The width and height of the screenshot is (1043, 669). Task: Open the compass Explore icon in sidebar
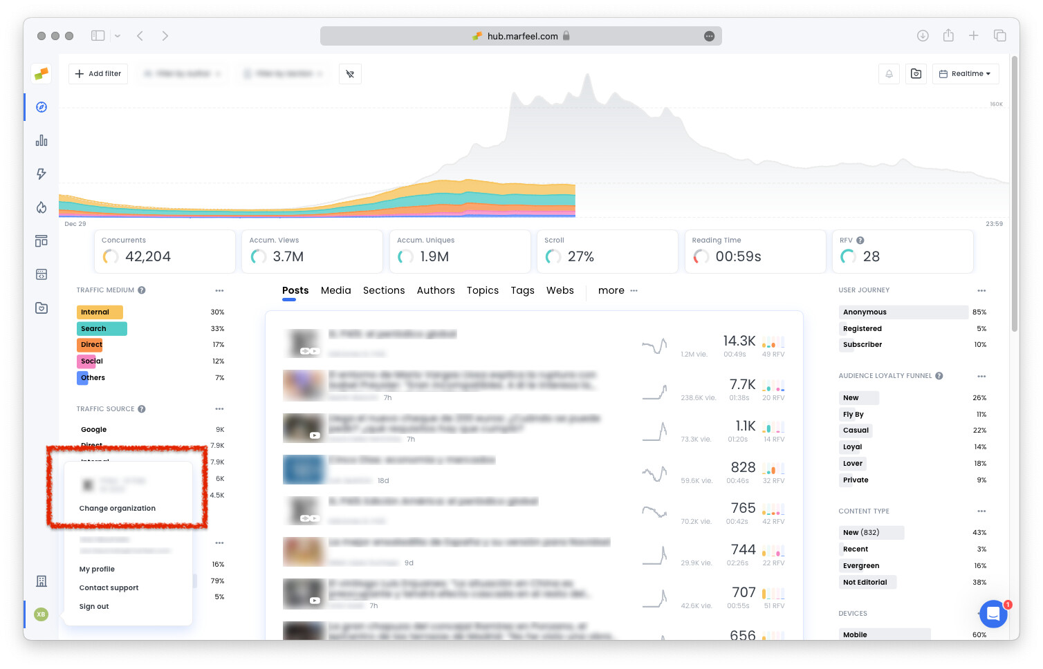pyautogui.click(x=41, y=107)
